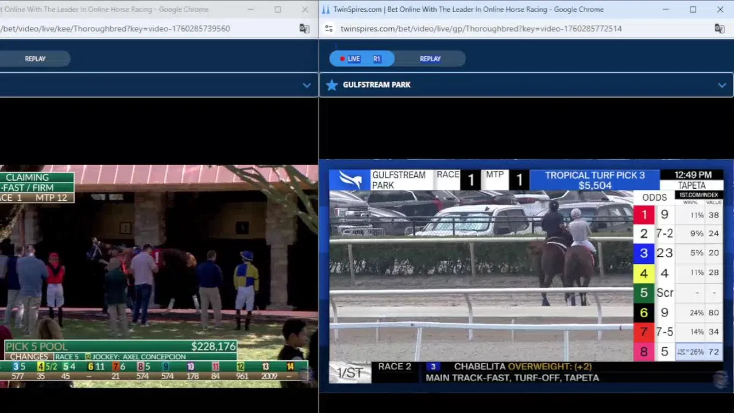This screenshot has width=734, height=413.
Task: Click the blue number 3 odds swatch
Action: [644, 253]
